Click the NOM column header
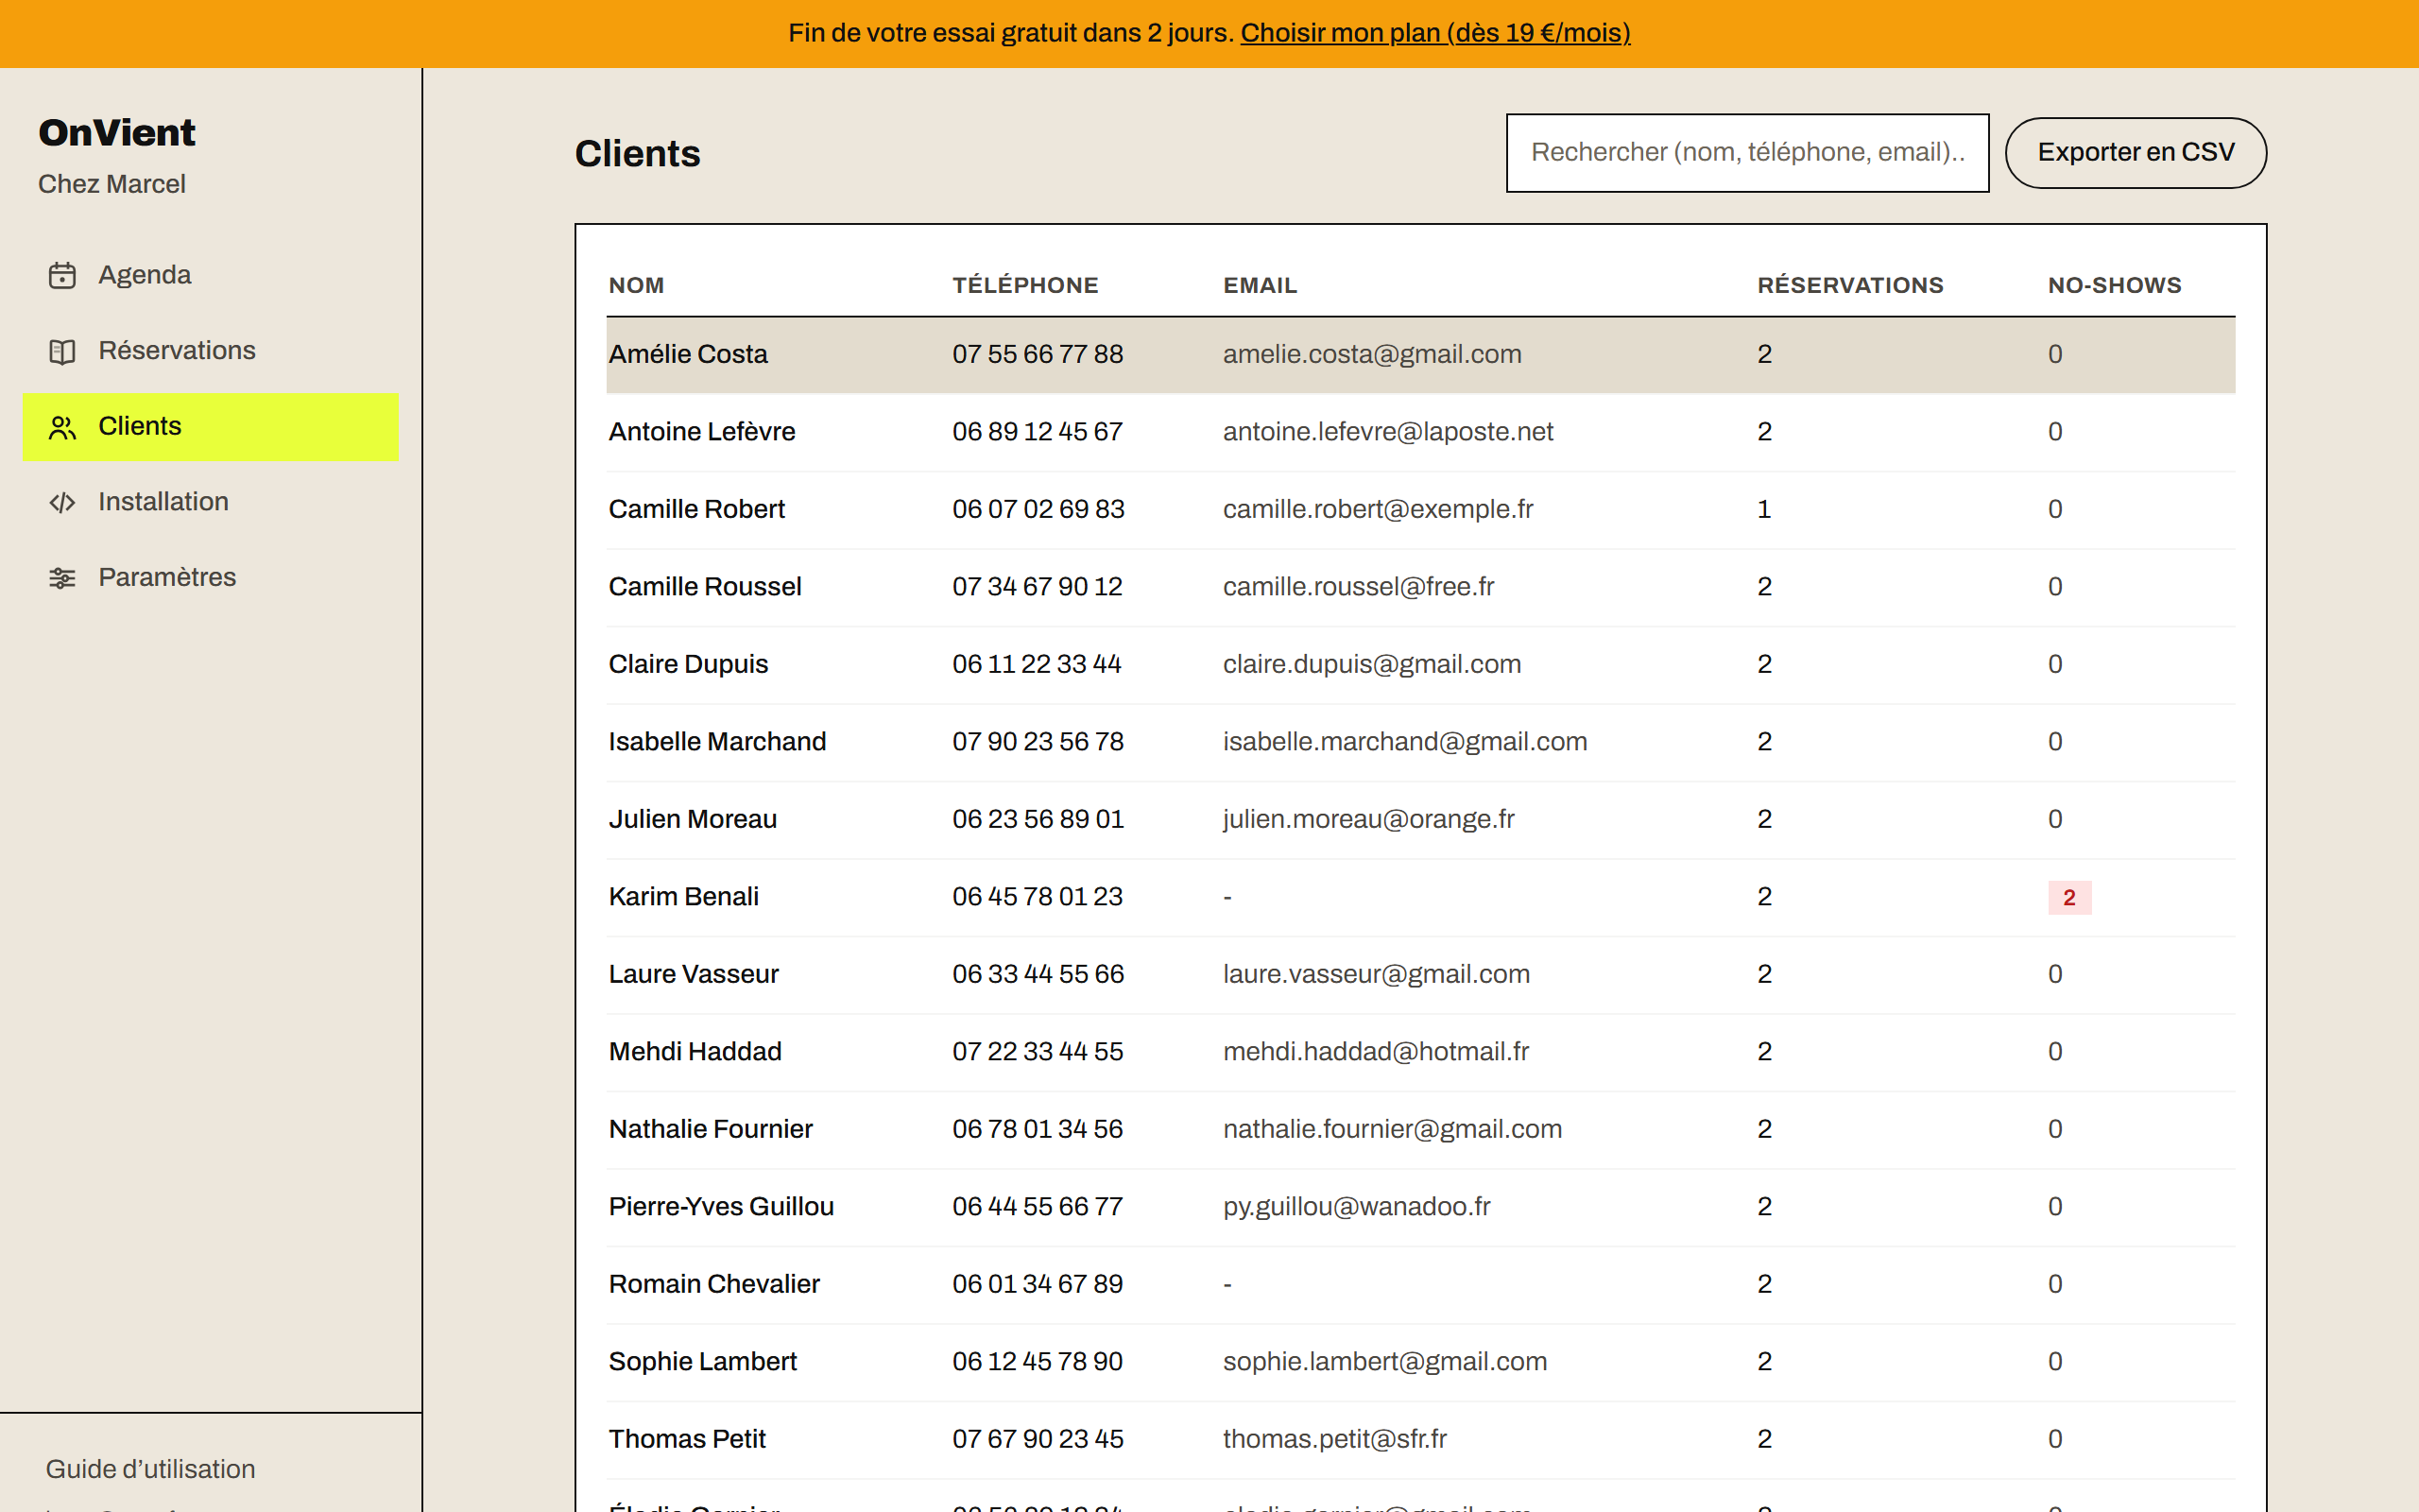The width and height of the screenshot is (2419, 1512). (x=637, y=285)
